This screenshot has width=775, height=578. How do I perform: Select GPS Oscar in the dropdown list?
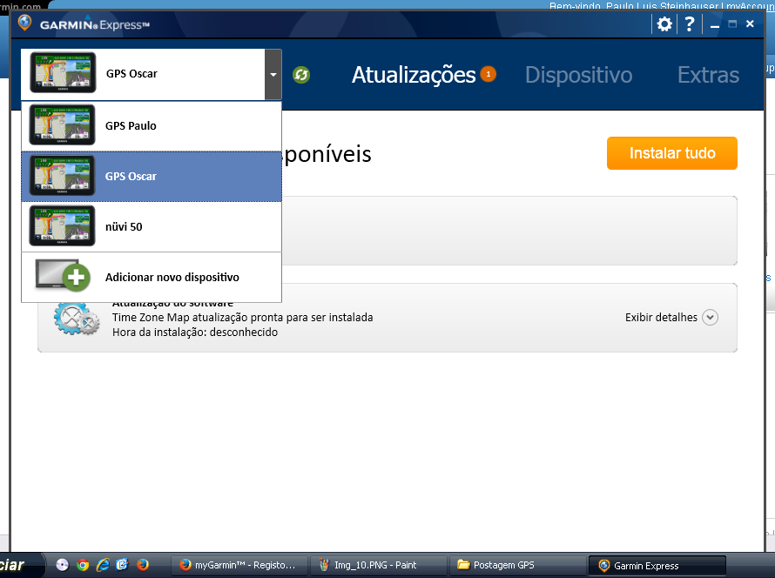tap(152, 177)
